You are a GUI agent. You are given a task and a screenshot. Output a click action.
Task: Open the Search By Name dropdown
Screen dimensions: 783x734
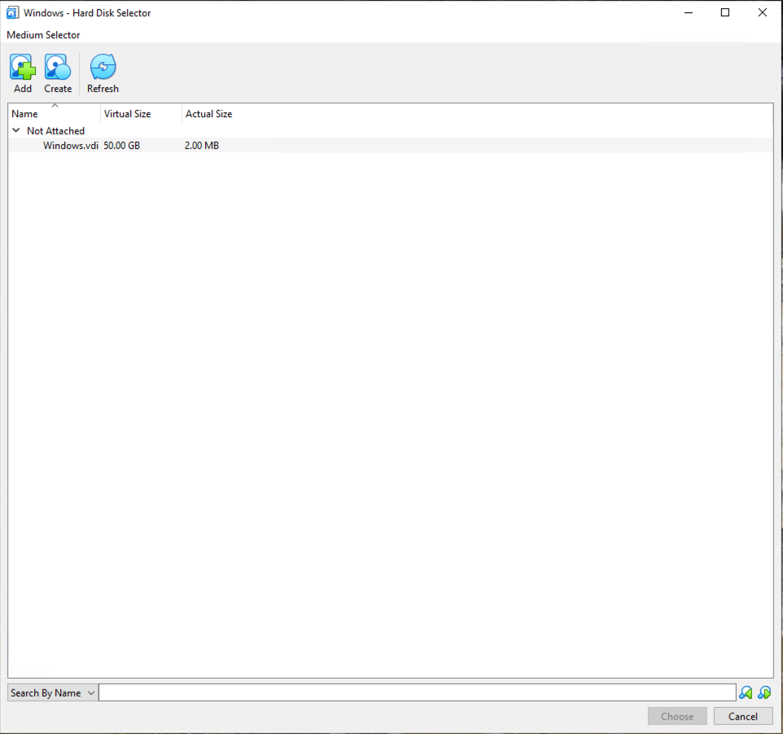pyautogui.click(x=52, y=692)
